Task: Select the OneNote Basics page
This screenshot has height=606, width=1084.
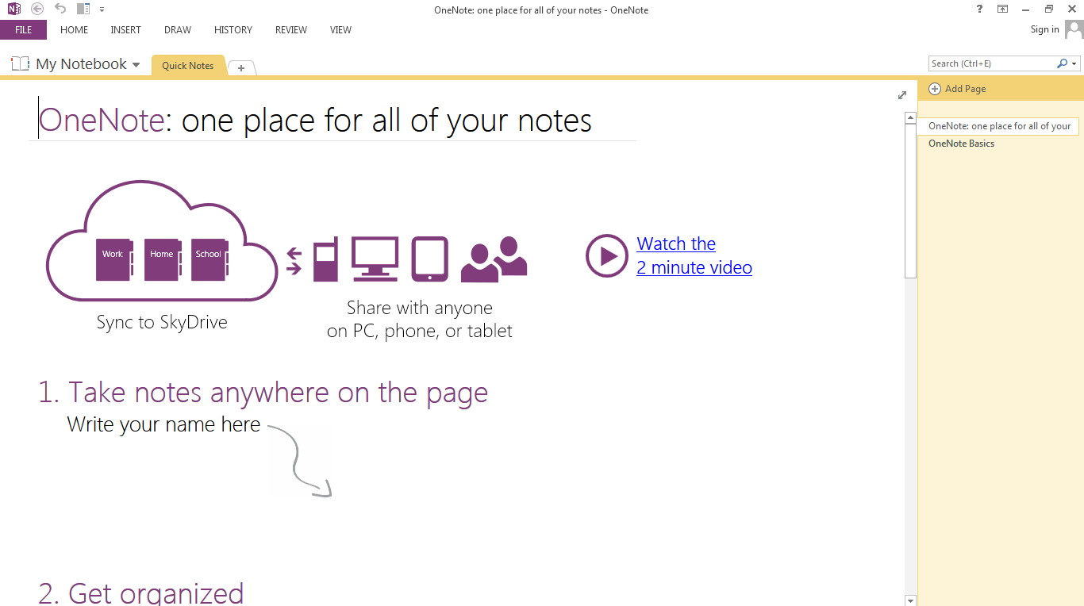Action: [x=961, y=144]
